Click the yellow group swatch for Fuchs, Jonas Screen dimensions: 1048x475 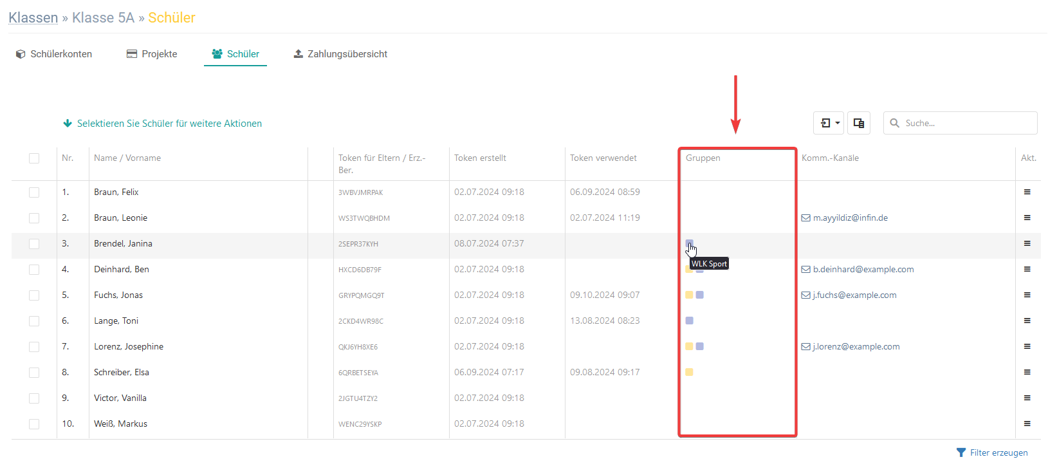coord(689,295)
